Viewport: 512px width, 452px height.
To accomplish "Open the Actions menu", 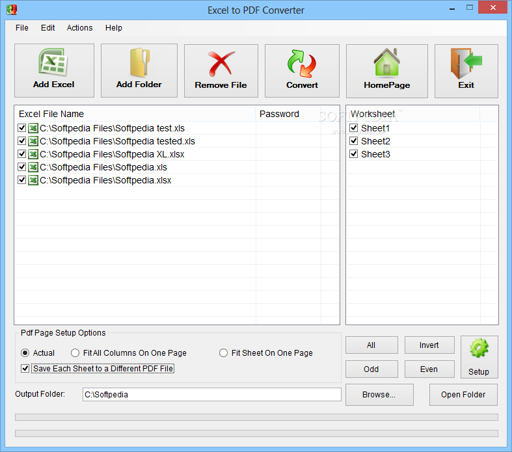I will [79, 28].
